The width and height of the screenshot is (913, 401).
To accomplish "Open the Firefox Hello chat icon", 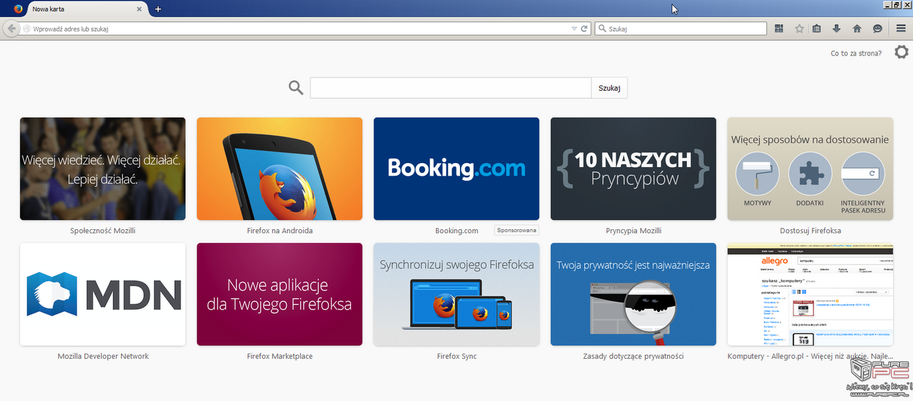I will 877,29.
